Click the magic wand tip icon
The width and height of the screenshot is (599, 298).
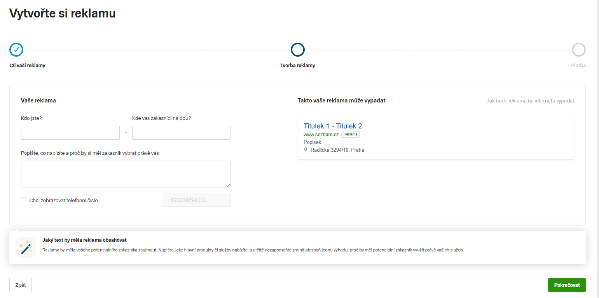(x=26, y=247)
